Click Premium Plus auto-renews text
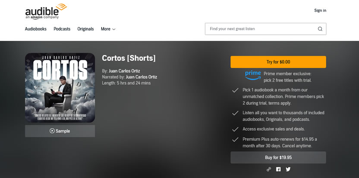359x178 pixels. pos(280,142)
